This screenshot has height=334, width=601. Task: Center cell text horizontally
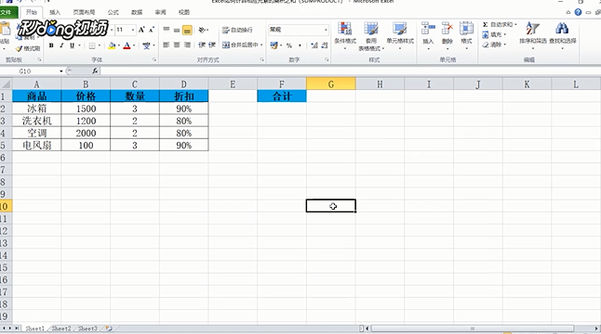[x=177, y=45]
